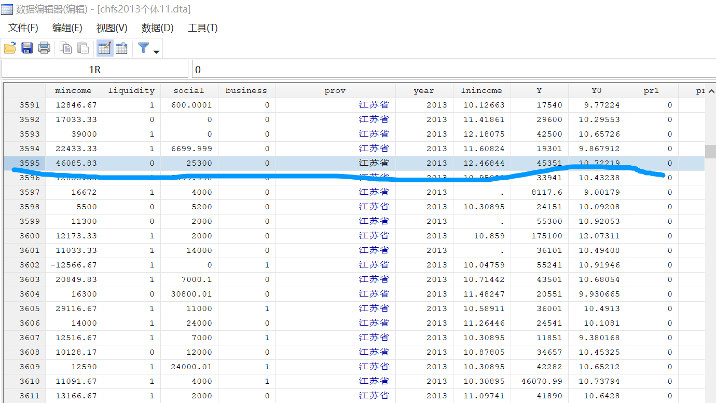Click Y cell 46070.99
The image size is (716, 403).
(539, 381)
